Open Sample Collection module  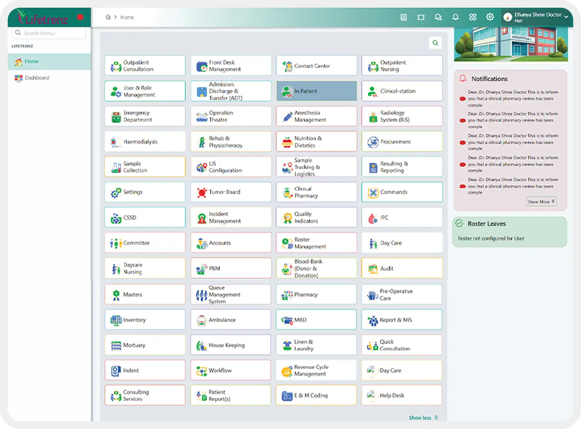[x=145, y=167]
